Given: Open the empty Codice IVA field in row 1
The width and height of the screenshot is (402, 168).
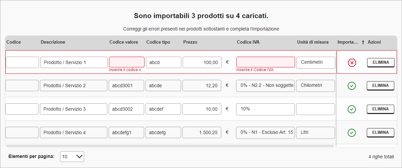Looking at the screenshot, I should point(266,62).
